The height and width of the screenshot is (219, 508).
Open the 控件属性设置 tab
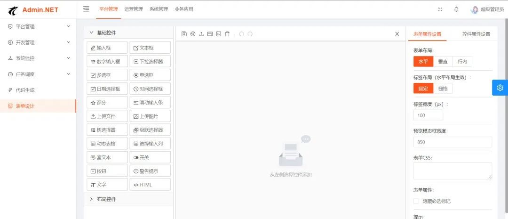tap(476, 34)
